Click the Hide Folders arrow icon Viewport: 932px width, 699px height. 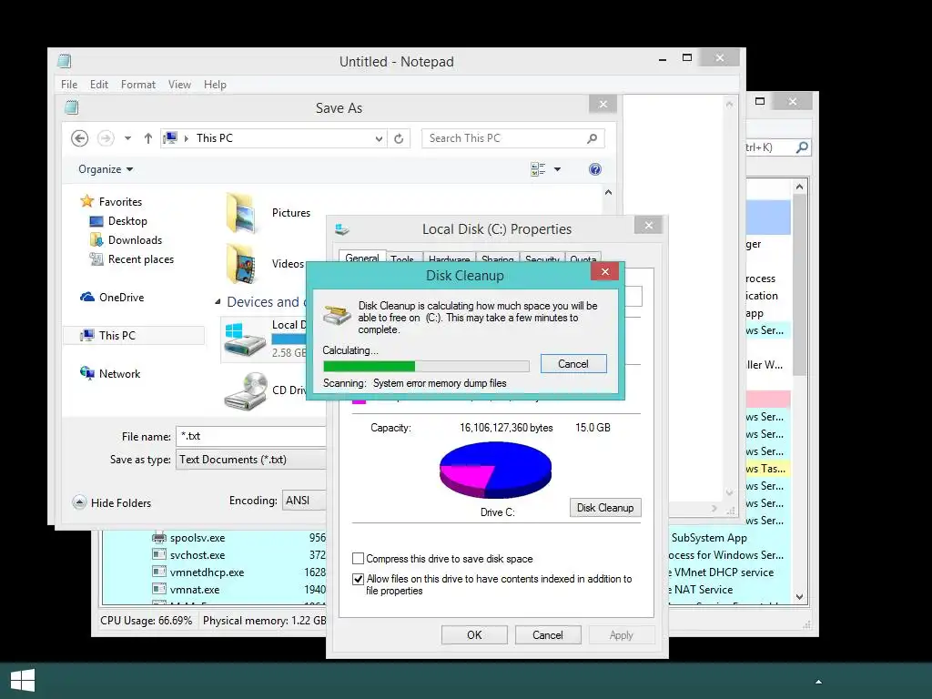pyautogui.click(x=79, y=502)
